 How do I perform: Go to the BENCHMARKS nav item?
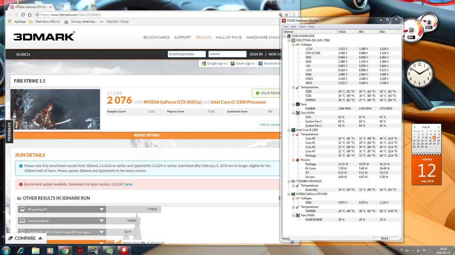pos(156,37)
